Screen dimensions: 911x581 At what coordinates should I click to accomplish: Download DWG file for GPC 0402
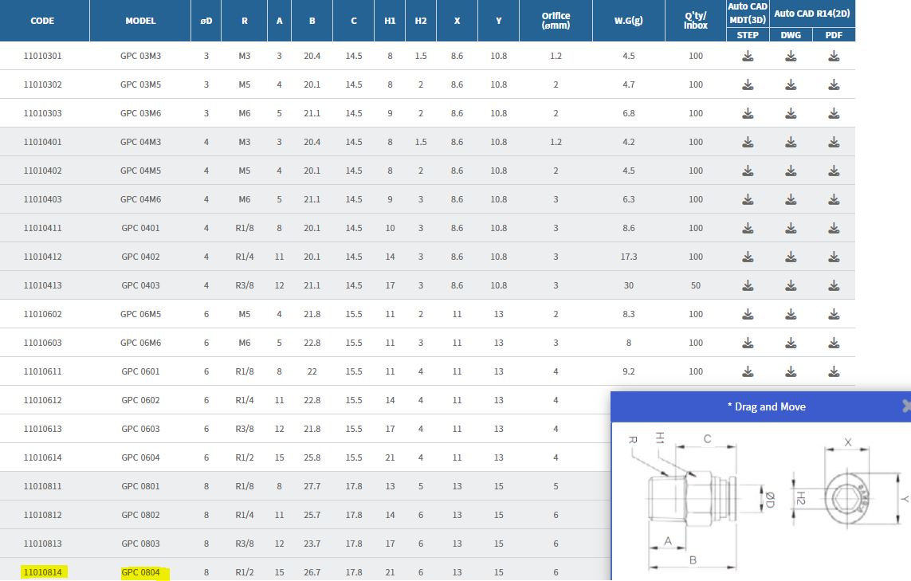[791, 257]
